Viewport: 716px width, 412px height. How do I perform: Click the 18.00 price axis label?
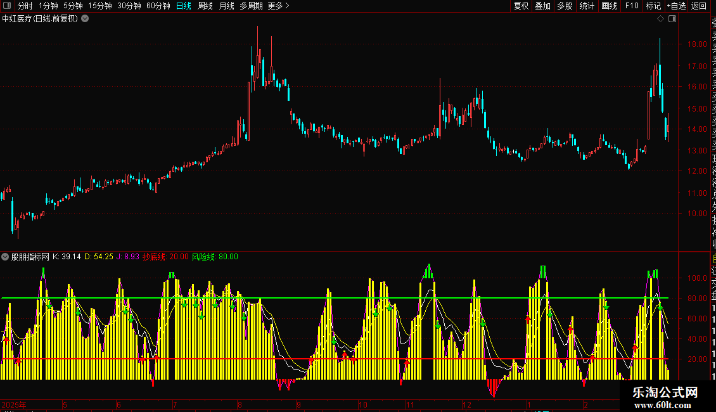click(x=697, y=44)
